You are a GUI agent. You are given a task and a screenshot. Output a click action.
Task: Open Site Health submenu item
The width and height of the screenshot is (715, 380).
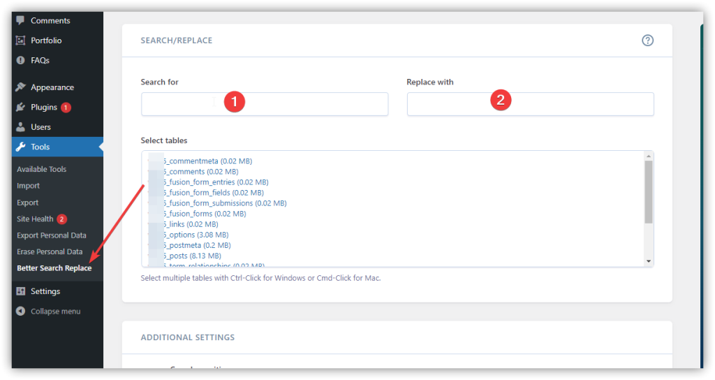click(x=35, y=219)
